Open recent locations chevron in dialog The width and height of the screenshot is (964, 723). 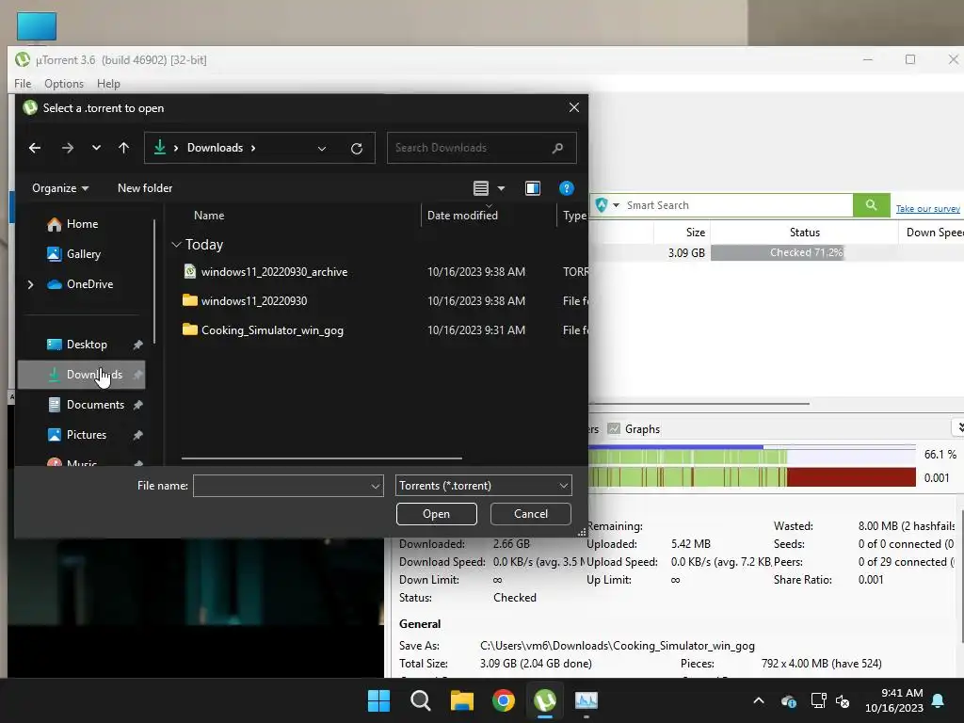click(96, 148)
